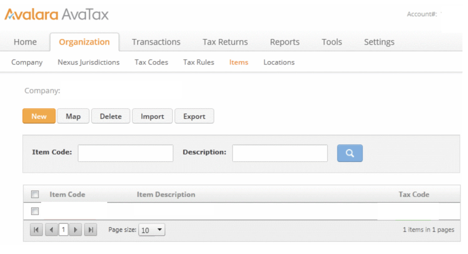Delete the selected items
This screenshot has height=254, width=468.
110,116
